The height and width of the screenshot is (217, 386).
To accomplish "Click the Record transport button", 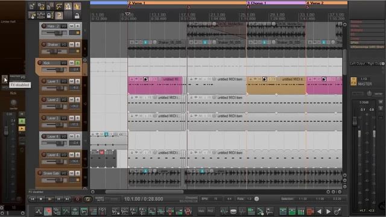I will [77, 199].
